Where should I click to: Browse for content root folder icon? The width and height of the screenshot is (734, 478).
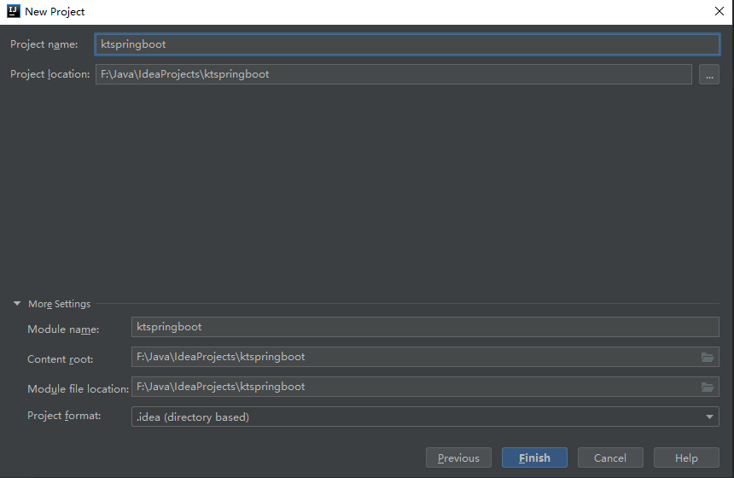click(x=708, y=357)
